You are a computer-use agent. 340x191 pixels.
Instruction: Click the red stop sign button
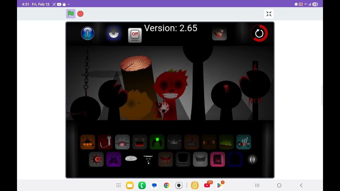[80, 14]
